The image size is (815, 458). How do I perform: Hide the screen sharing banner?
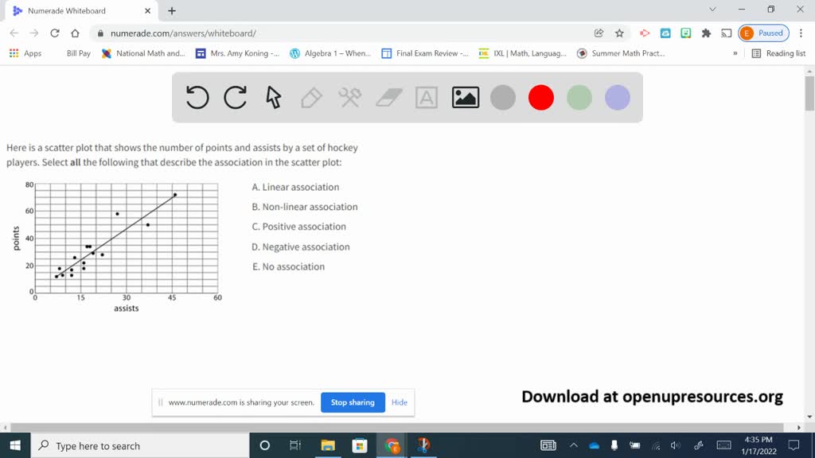pyautogui.click(x=399, y=402)
